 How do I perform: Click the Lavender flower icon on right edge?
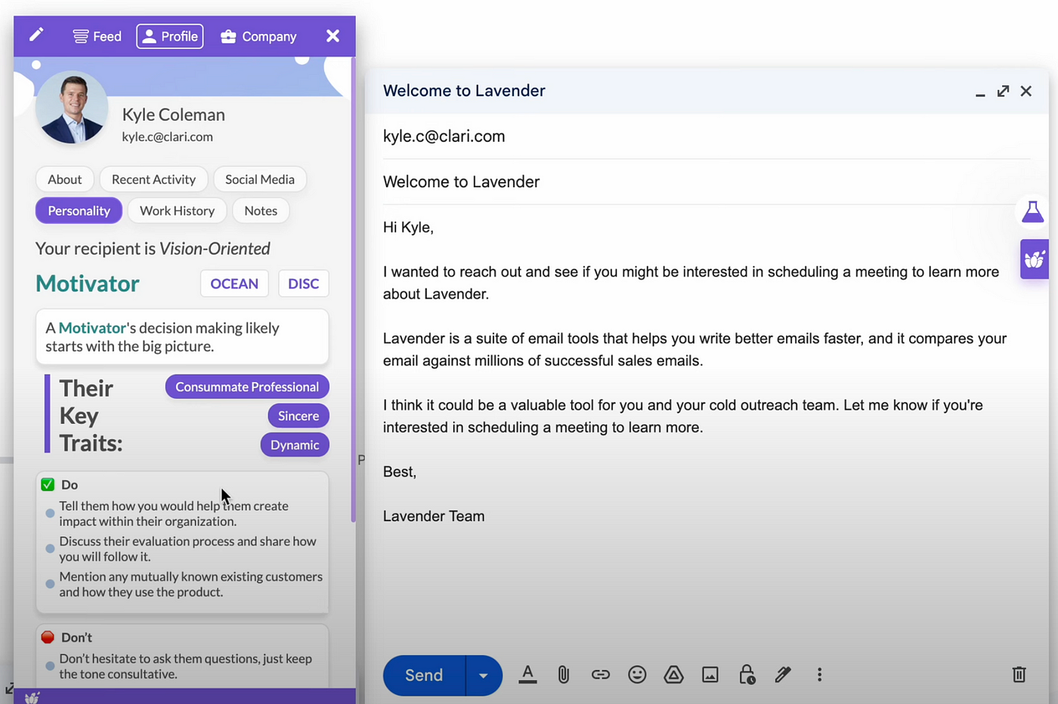pos(1034,260)
